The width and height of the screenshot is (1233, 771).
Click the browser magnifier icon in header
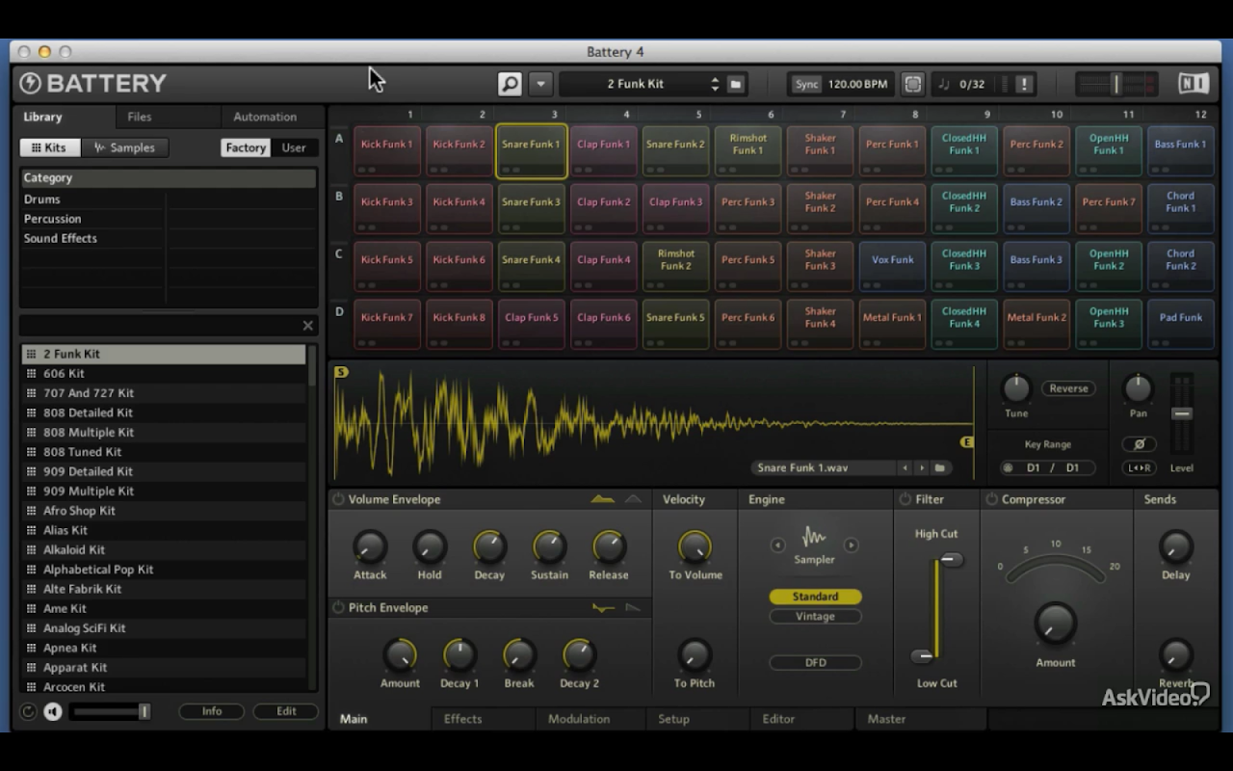[x=510, y=84]
